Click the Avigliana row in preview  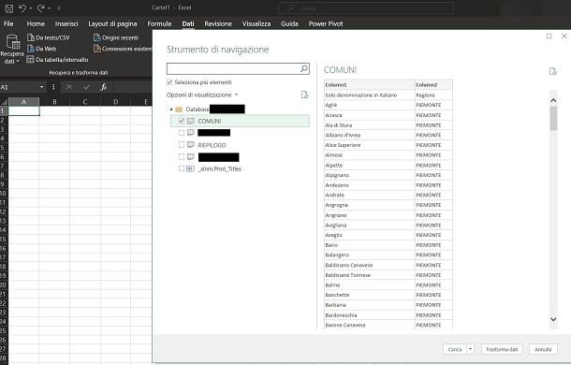pos(388,226)
